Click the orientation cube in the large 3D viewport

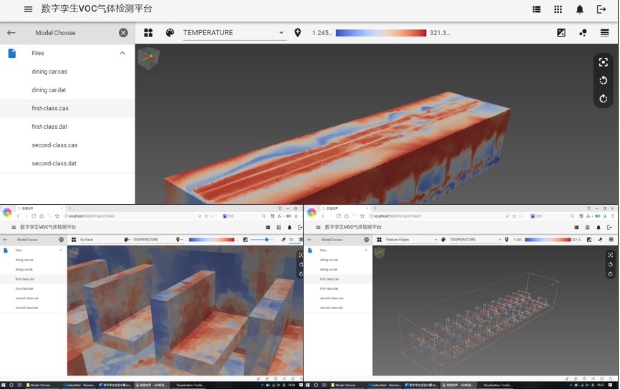pyautogui.click(x=149, y=58)
